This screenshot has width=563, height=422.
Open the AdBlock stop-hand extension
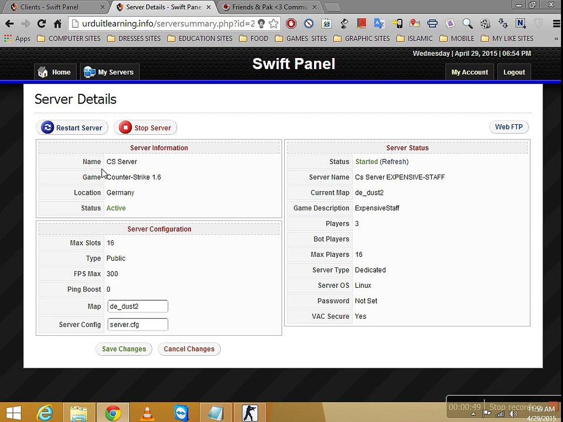point(291,23)
